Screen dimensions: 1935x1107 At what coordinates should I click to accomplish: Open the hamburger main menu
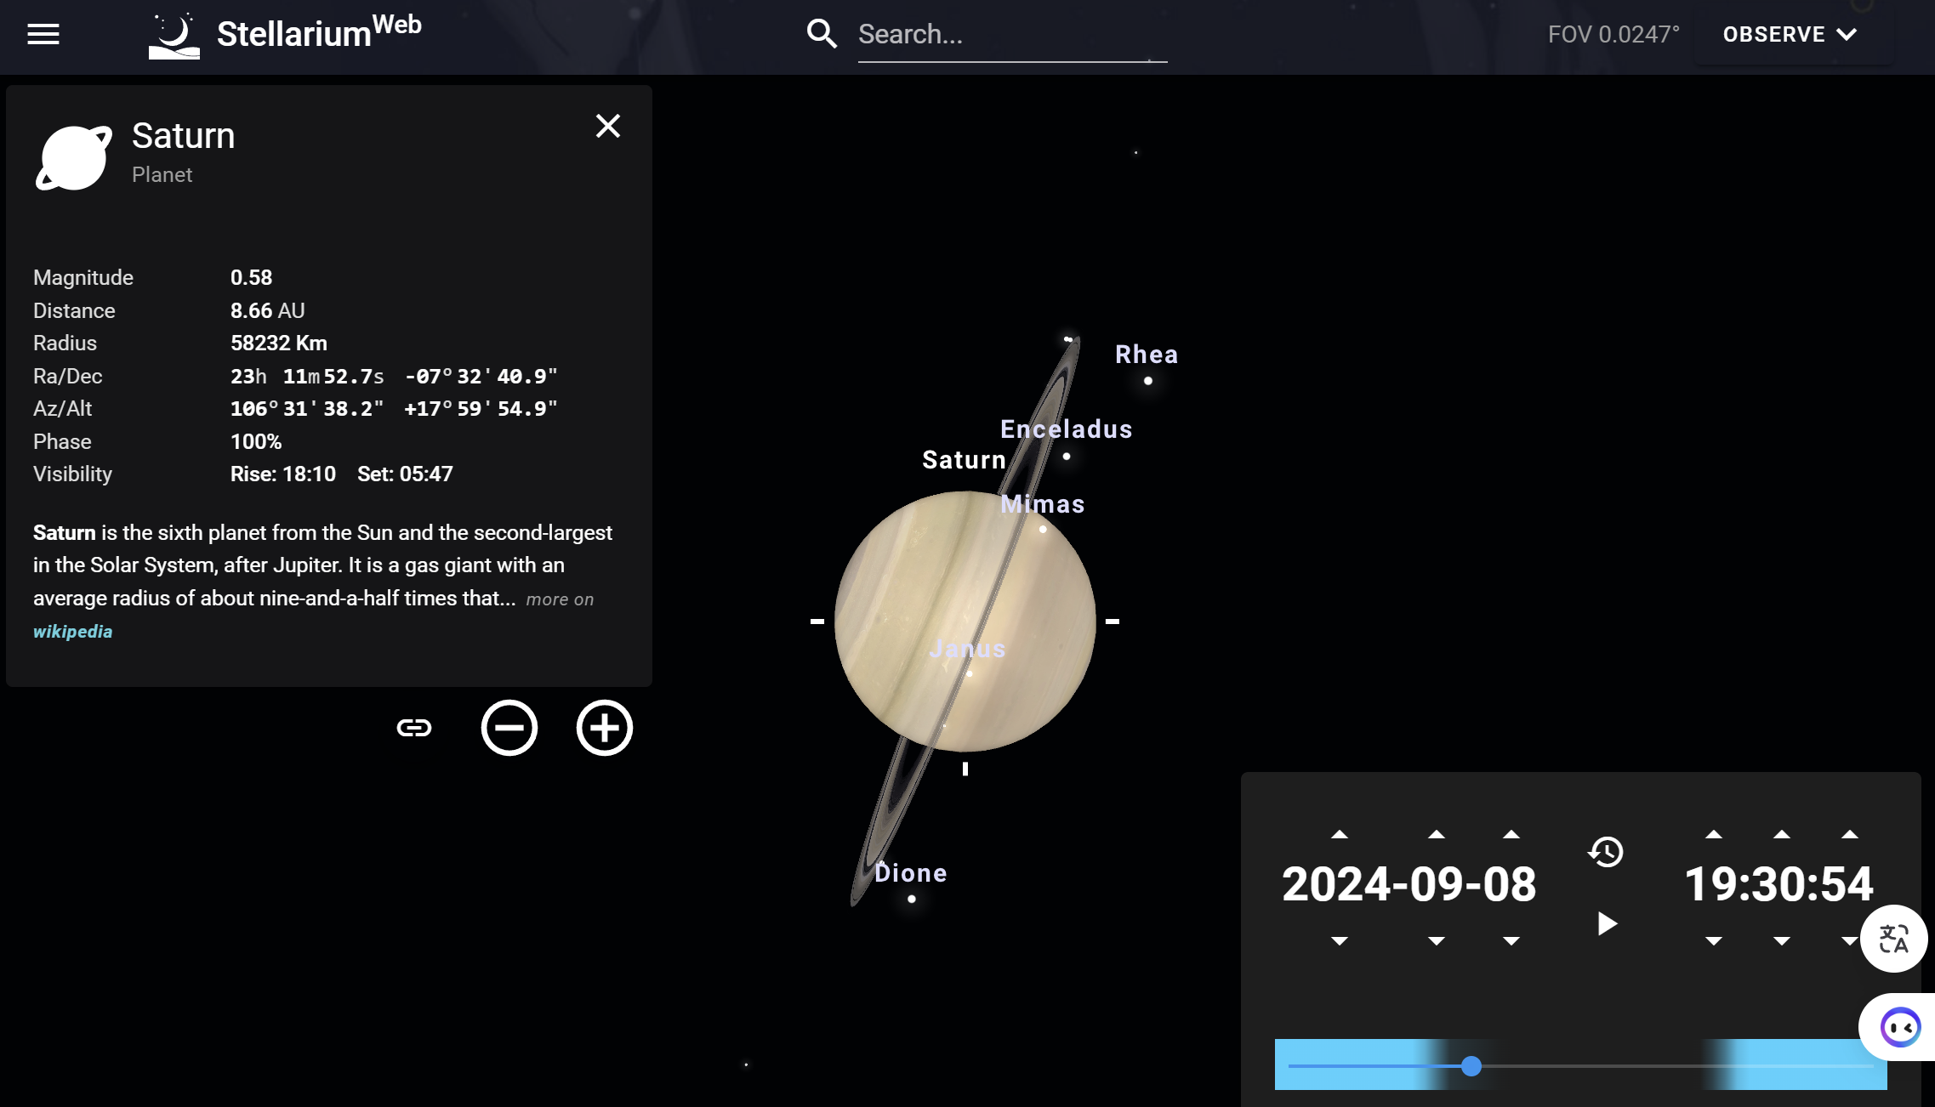pyautogui.click(x=43, y=34)
